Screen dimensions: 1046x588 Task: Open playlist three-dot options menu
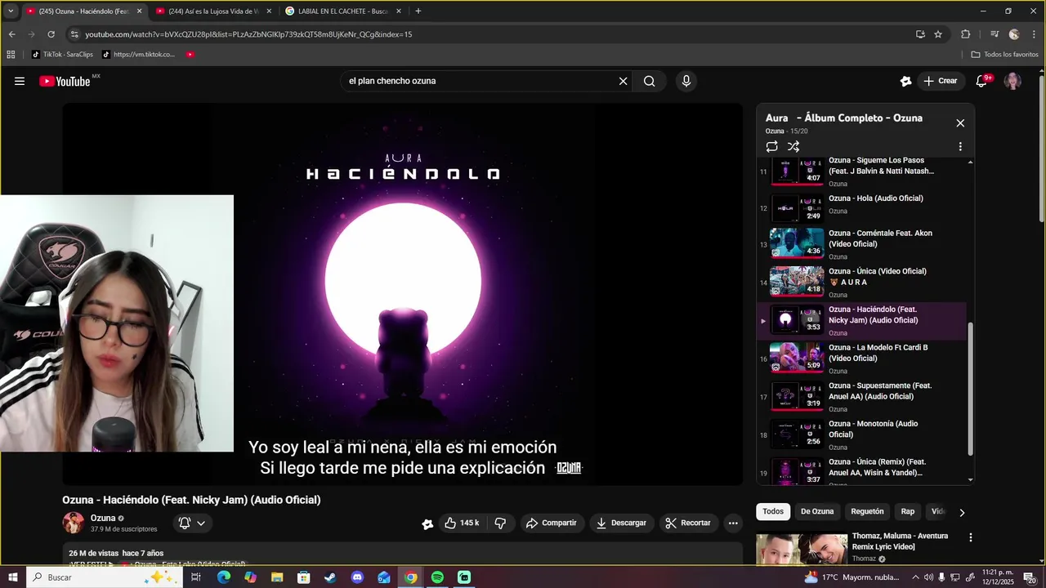(x=960, y=146)
